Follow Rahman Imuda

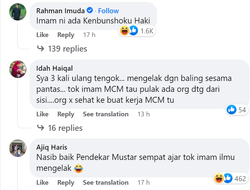pyautogui.click(x=108, y=11)
